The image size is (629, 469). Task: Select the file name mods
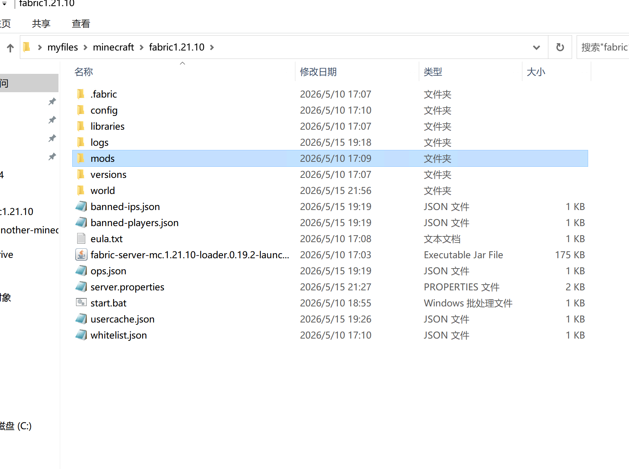coord(102,158)
